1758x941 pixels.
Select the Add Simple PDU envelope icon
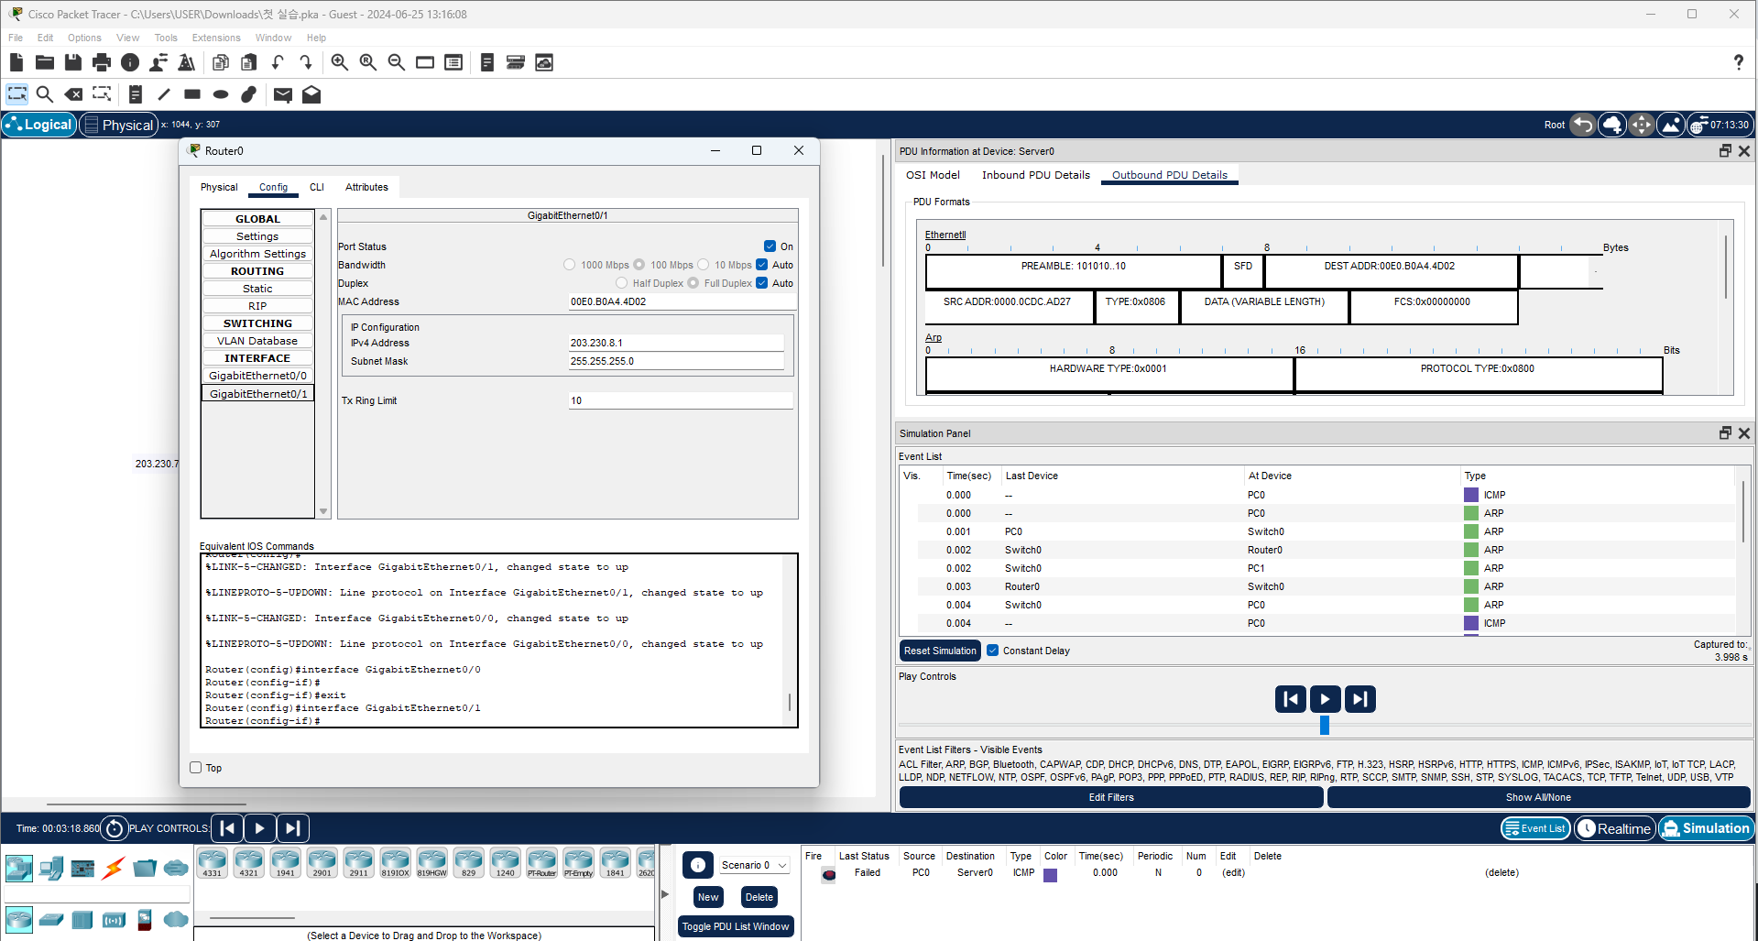[283, 94]
